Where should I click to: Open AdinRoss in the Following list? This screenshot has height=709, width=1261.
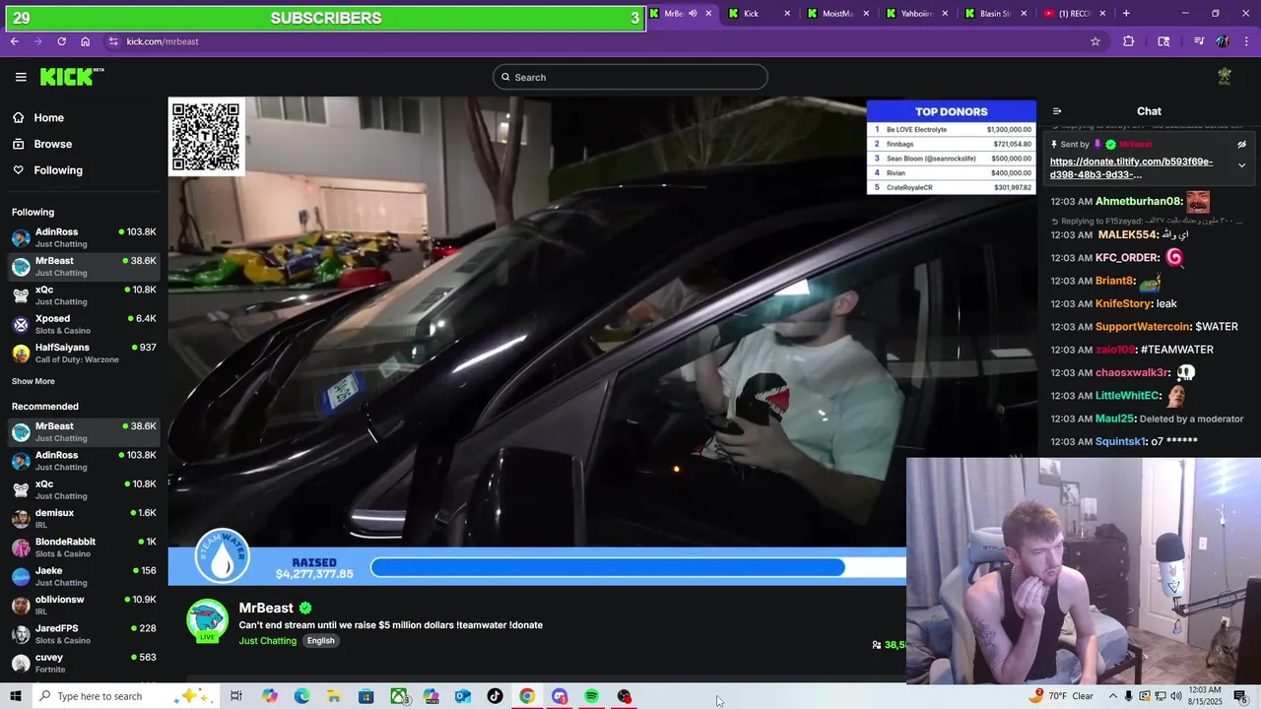(84, 237)
